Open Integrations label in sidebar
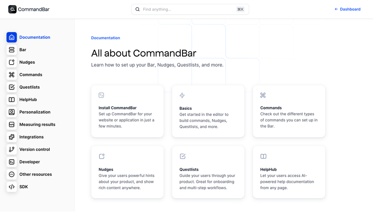 click(32, 137)
